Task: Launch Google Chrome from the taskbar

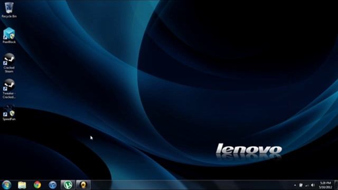Action: [37, 185]
